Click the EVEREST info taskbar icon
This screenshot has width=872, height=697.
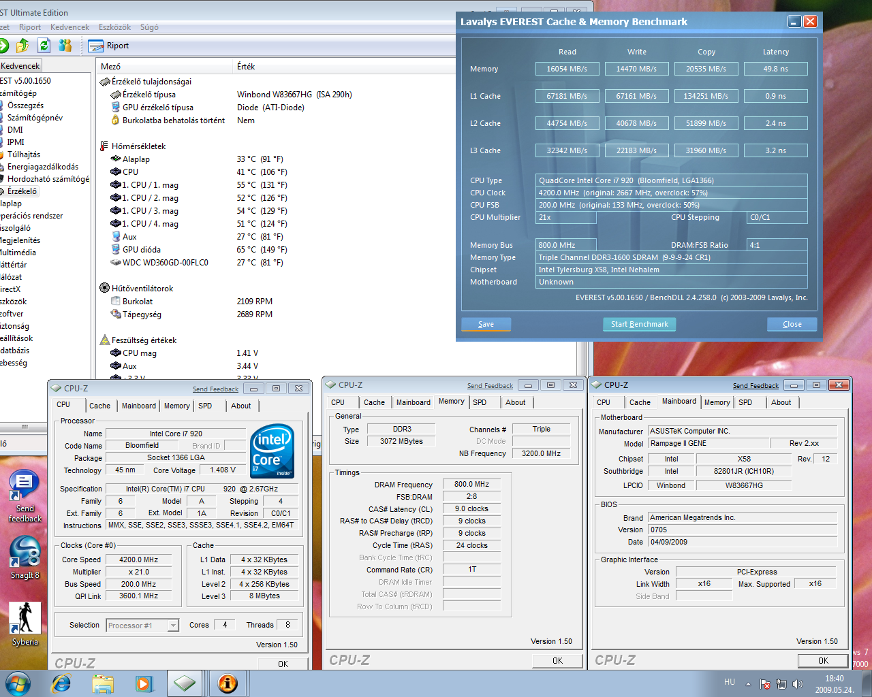point(228,683)
